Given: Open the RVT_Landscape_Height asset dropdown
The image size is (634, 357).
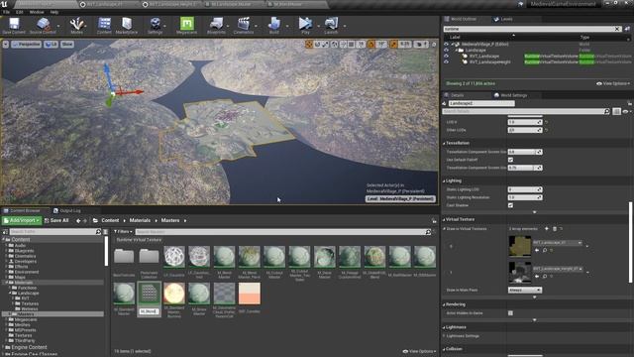Looking at the screenshot, I should (558, 269).
